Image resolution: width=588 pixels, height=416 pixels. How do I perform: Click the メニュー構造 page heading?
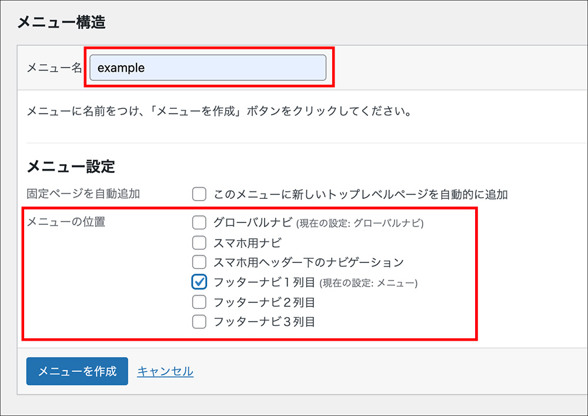coord(61,23)
